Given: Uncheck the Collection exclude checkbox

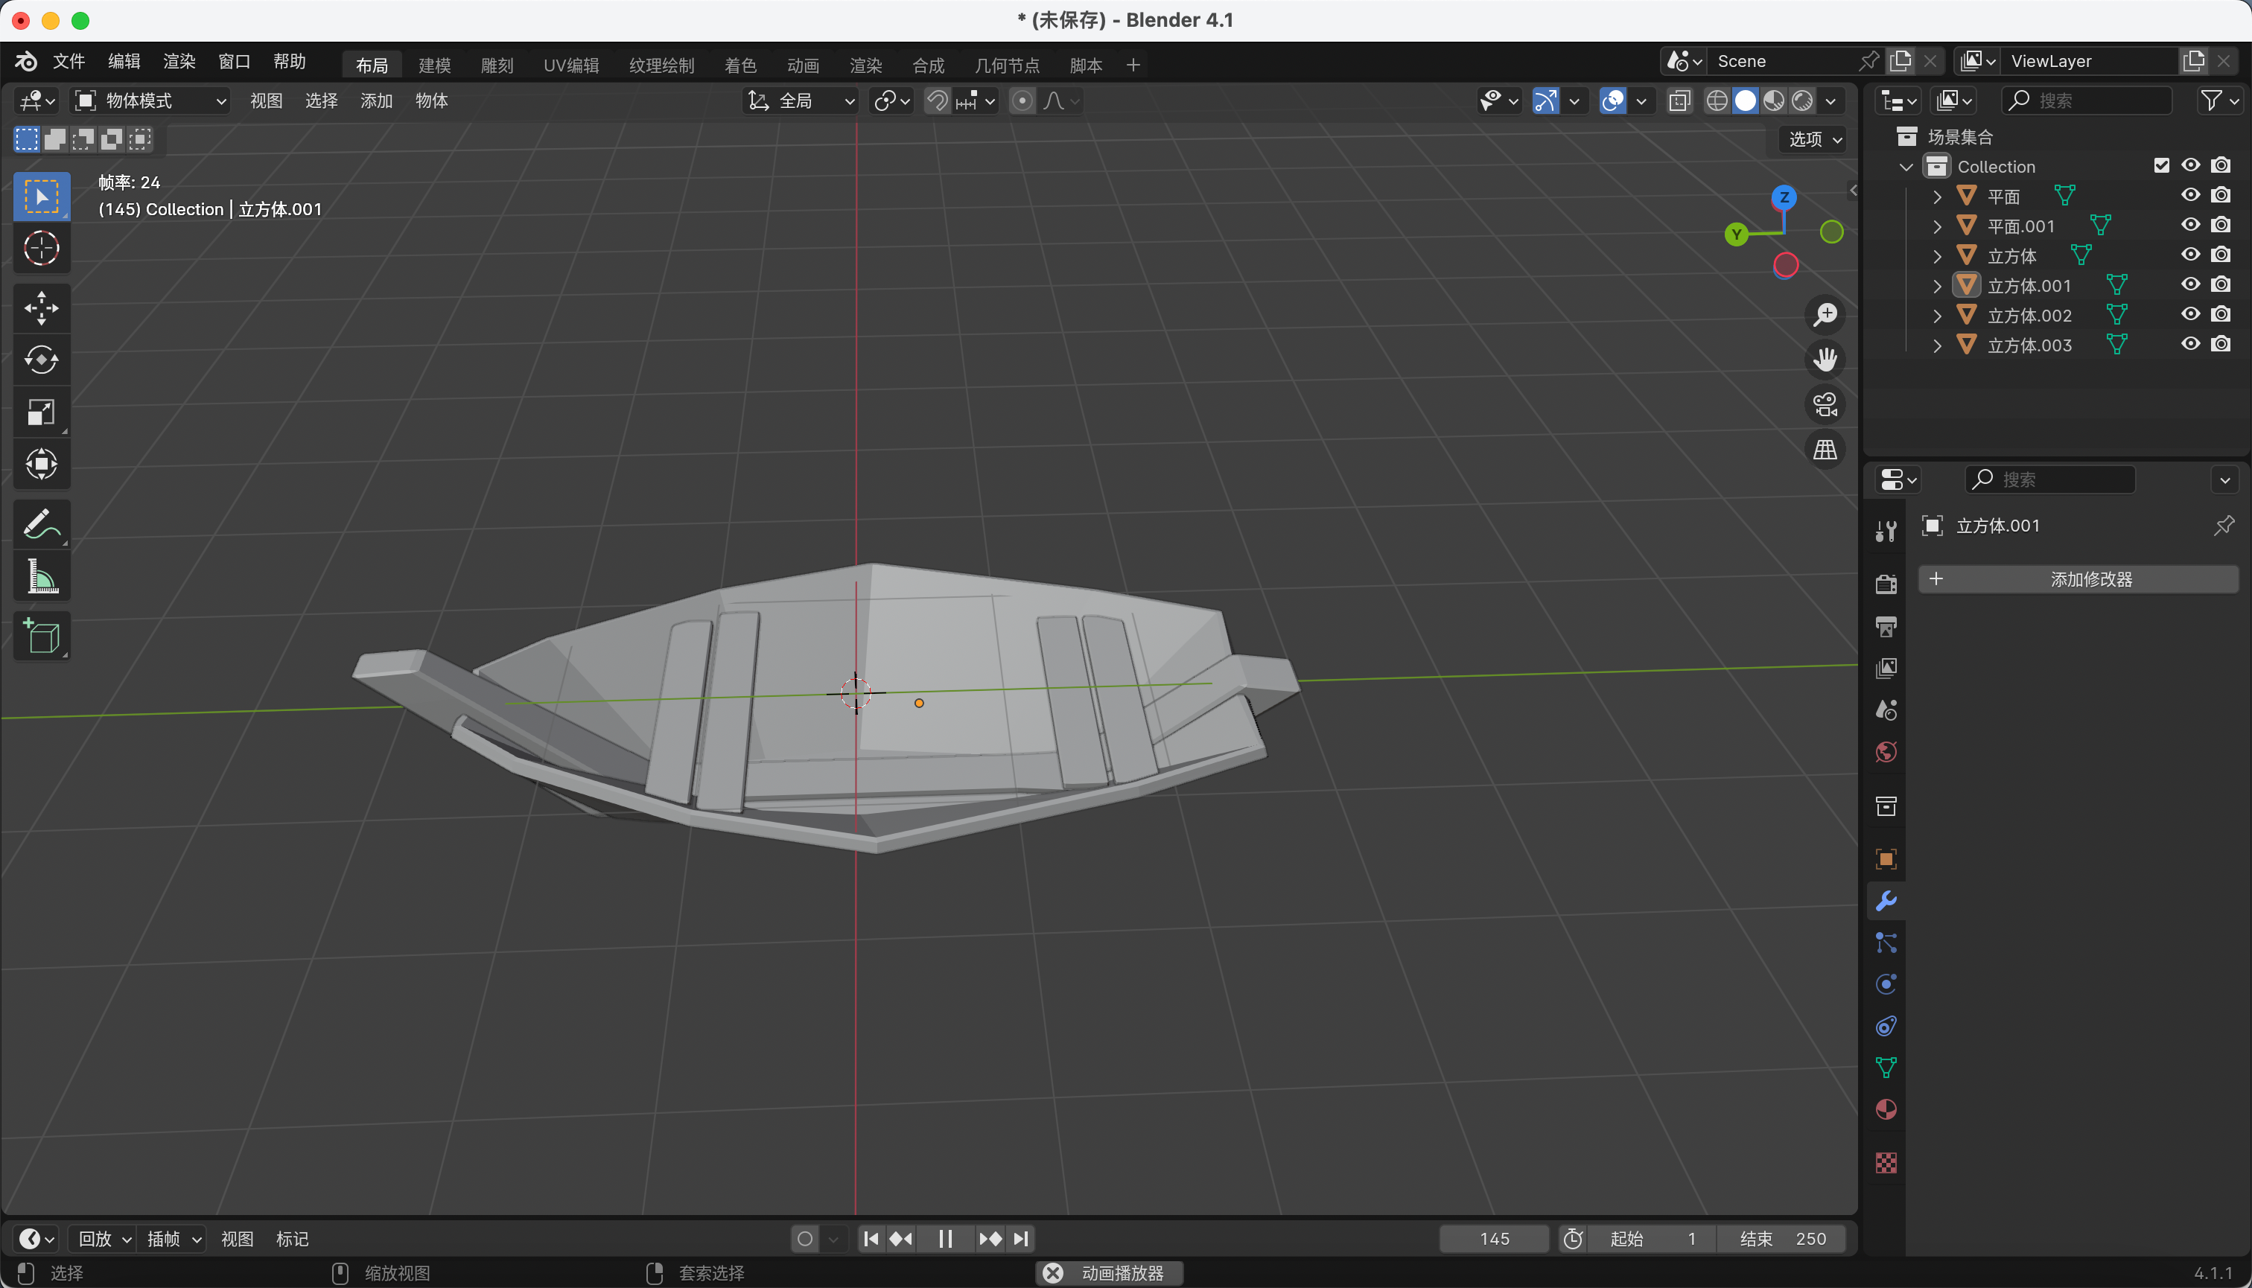Looking at the screenshot, I should (x=2162, y=165).
